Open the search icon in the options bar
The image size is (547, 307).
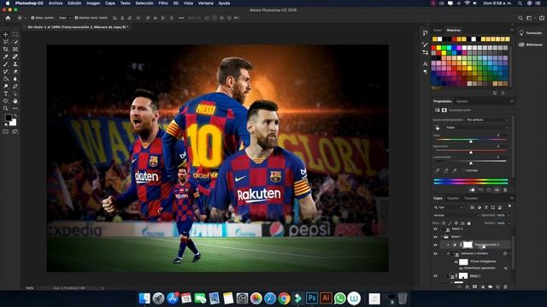(x=521, y=18)
